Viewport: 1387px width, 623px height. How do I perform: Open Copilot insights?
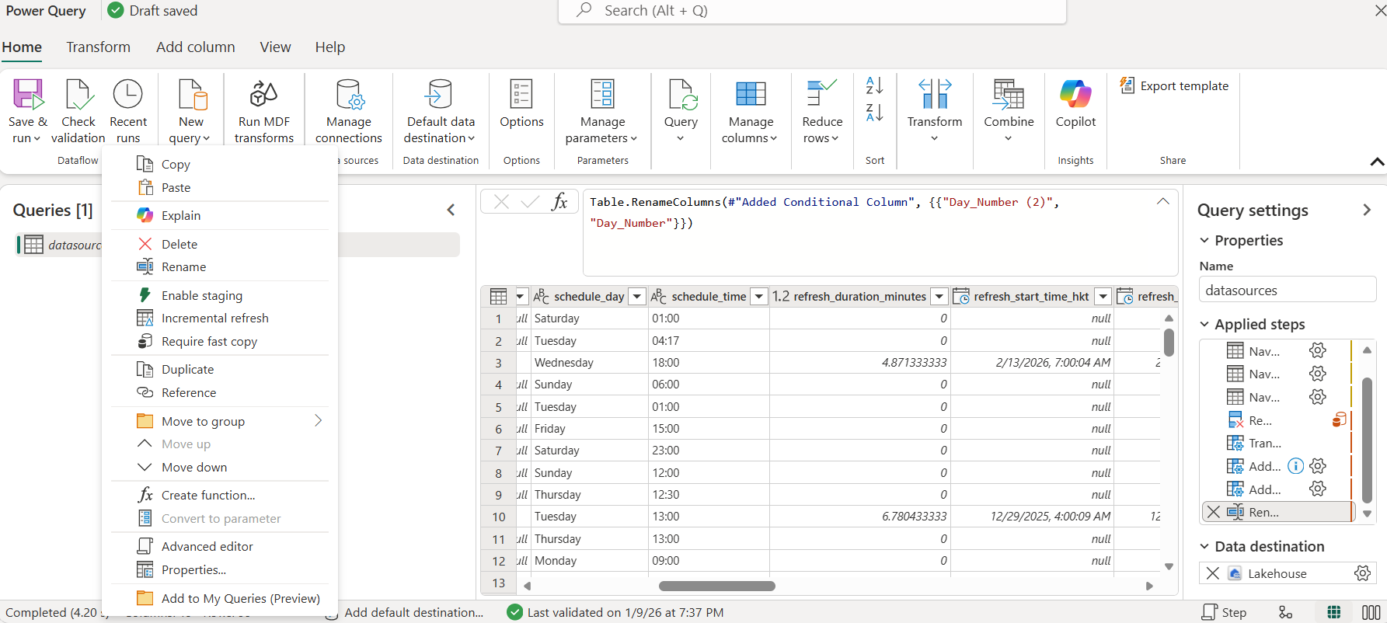click(x=1075, y=105)
